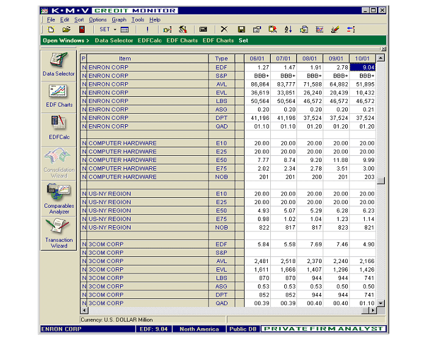The width and height of the screenshot is (427, 341).
Task: Launch EDF Charts from the sidebar
Action: coord(59,95)
